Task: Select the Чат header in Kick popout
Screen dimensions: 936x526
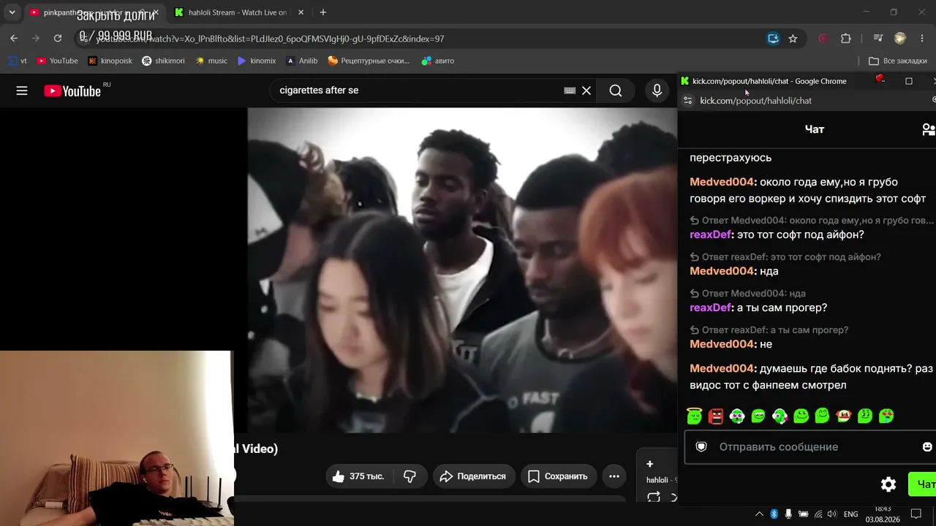Action: [x=815, y=129]
